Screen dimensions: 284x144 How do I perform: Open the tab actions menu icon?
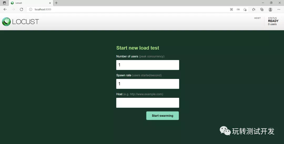click(x=4, y=3)
